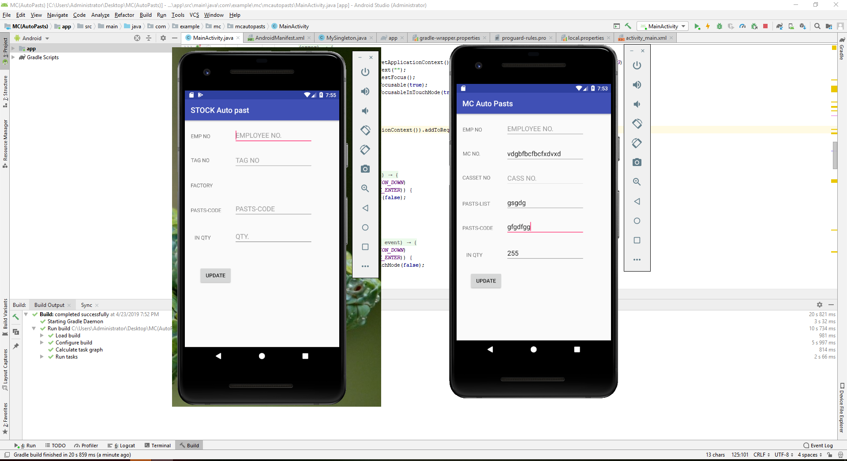Open the Terminal tool window

pyautogui.click(x=157, y=446)
